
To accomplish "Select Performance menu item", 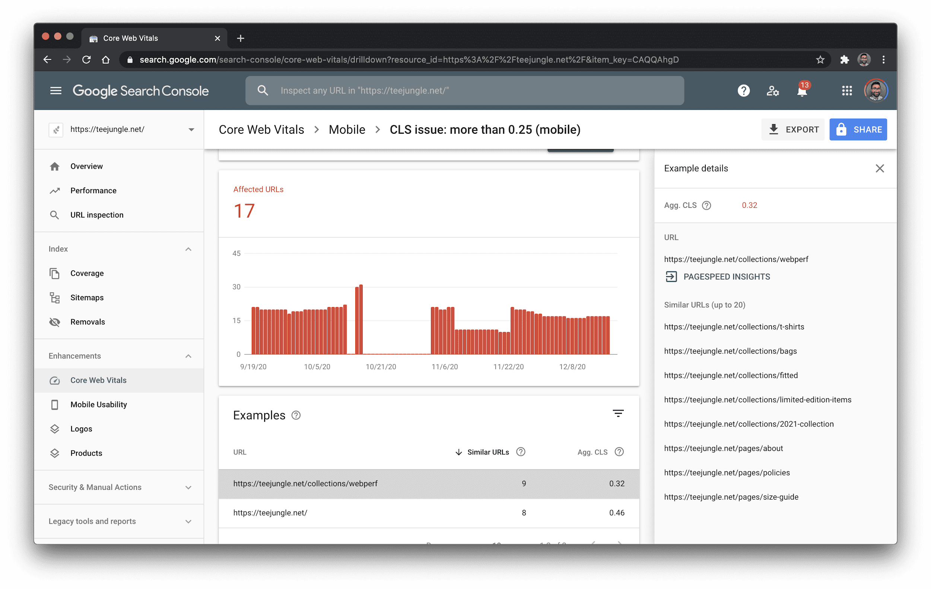I will point(94,190).
